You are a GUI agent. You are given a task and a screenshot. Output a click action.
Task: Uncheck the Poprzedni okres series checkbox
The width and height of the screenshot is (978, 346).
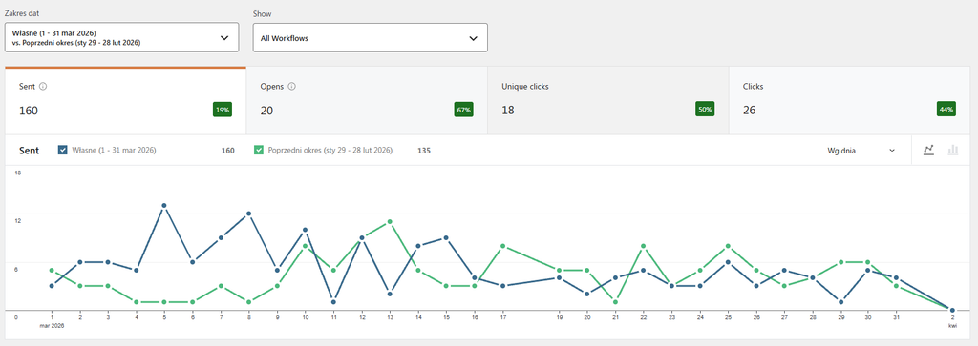(259, 150)
